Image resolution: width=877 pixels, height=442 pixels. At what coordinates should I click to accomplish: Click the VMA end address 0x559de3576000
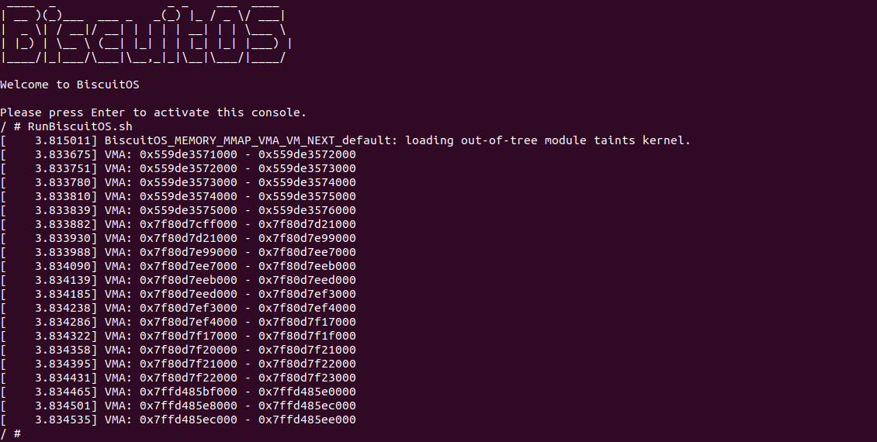(x=307, y=210)
